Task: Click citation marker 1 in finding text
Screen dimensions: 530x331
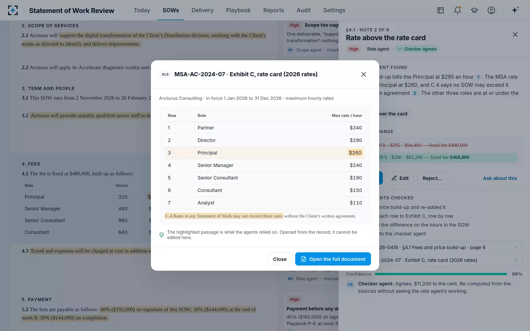Action: click(478, 77)
